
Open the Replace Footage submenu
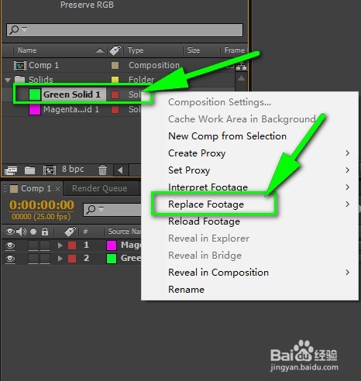coord(249,204)
